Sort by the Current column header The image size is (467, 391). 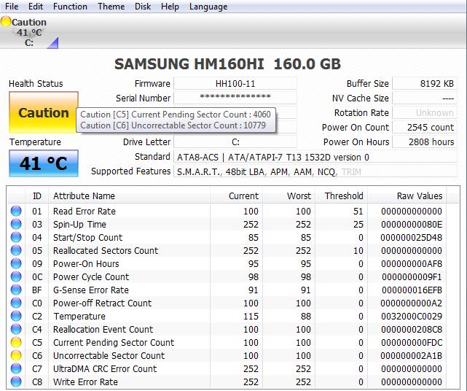point(236,196)
